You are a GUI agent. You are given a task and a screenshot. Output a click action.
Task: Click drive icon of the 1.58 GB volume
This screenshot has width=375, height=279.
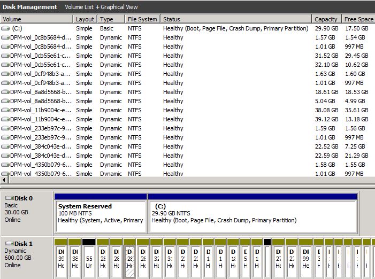5,165
